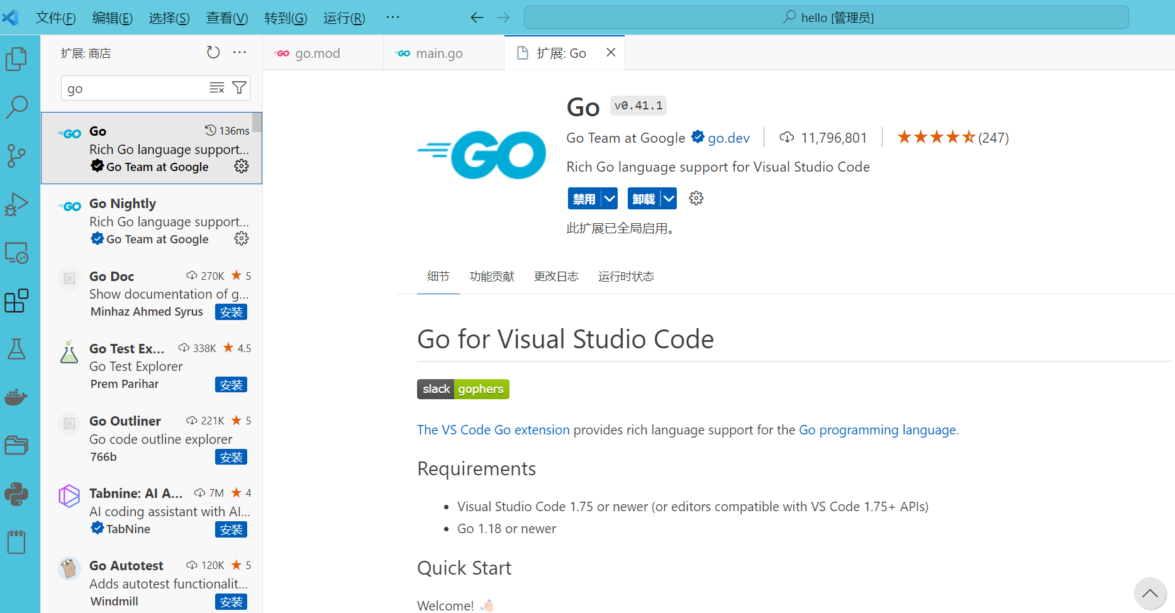The image size is (1175, 613).
Task: Open the Source Control view
Action: click(x=16, y=156)
